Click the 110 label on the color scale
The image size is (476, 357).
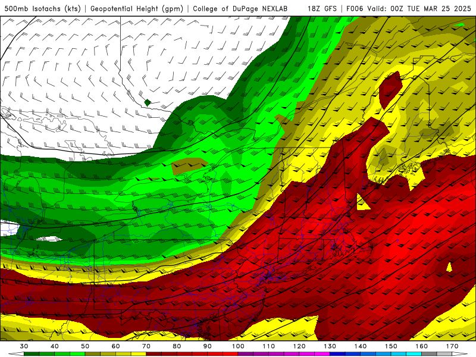pos(269,346)
